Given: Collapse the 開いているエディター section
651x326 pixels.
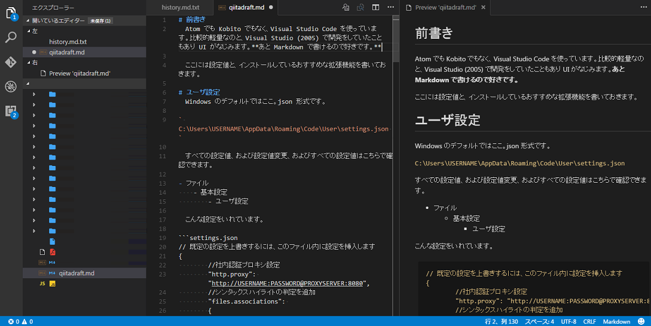Looking at the screenshot, I should [x=28, y=20].
